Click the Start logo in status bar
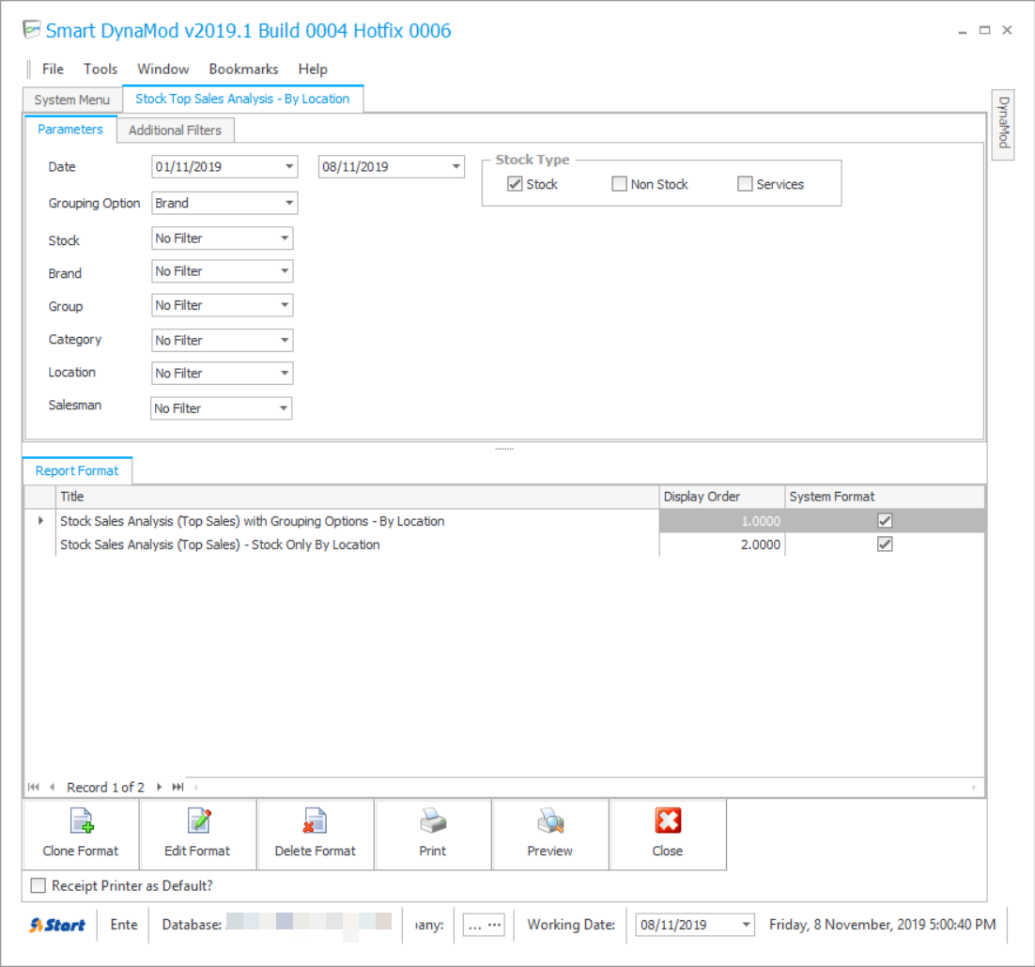Image resolution: width=1035 pixels, height=967 pixels. click(57, 925)
